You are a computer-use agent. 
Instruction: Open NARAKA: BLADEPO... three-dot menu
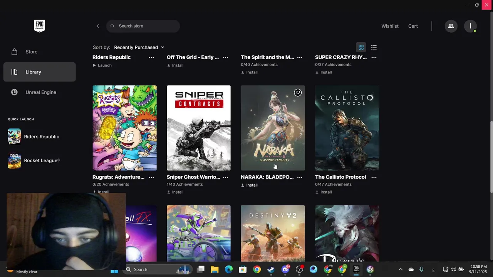point(300,177)
